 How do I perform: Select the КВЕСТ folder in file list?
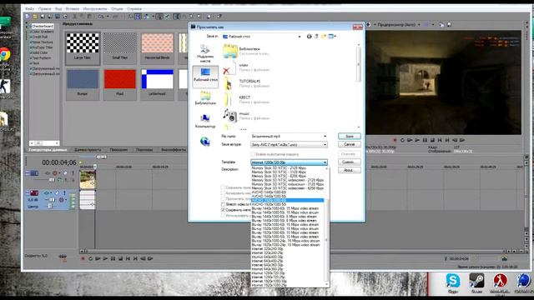(x=247, y=99)
